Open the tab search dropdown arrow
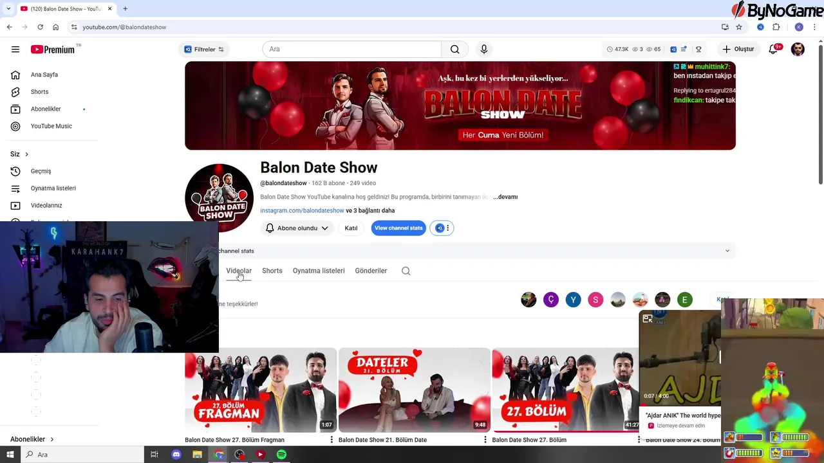Image resolution: width=824 pixels, height=463 pixels. (8, 9)
